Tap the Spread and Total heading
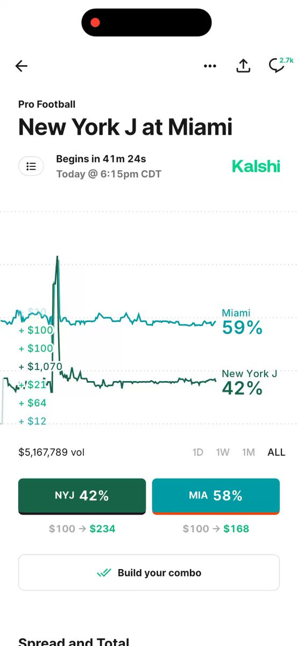The width and height of the screenshot is (298, 646). point(74,641)
